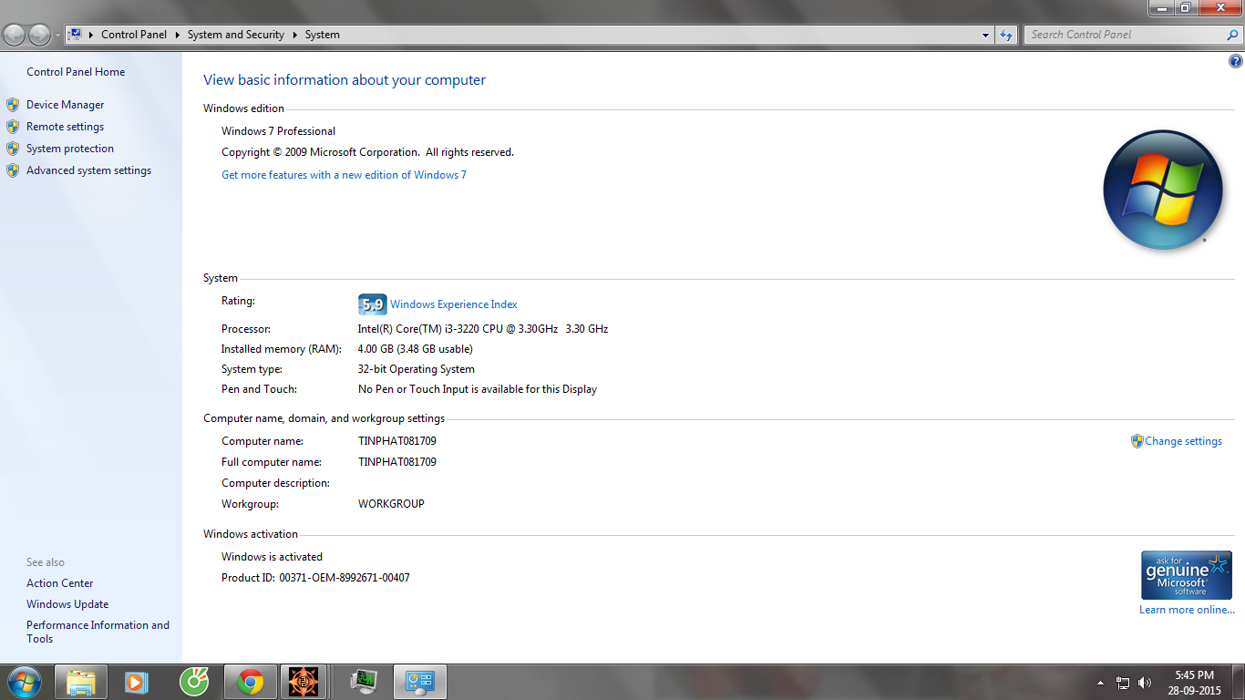
Task: Open the network status tray icon
Action: 1123,683
